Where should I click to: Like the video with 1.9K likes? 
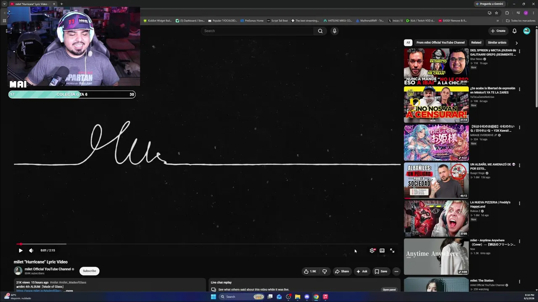[x=310, y=271]
